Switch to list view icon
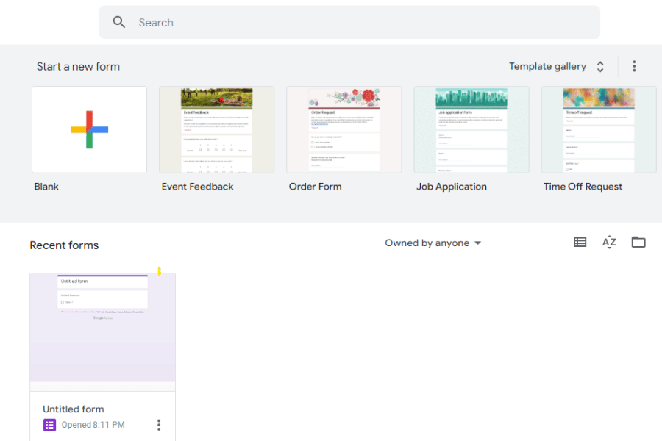This screenshot has height=441, width=662. point(580,243)
